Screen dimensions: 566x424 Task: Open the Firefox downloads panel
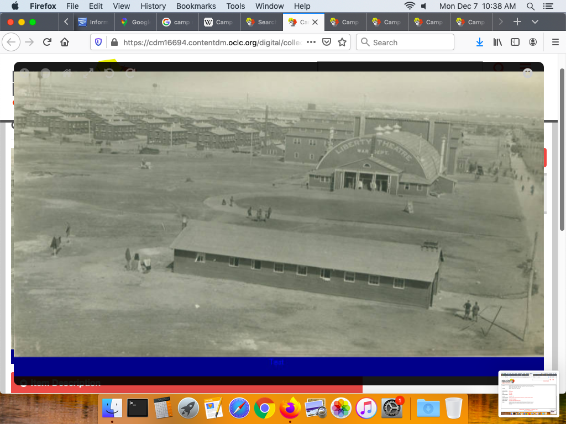pyautogui.click(x=480, y=43)
